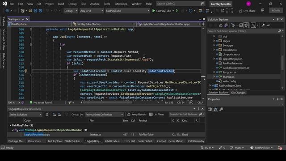Click code cleanup broom icon in editor status
Screen dimensions: 286x161
70,102
